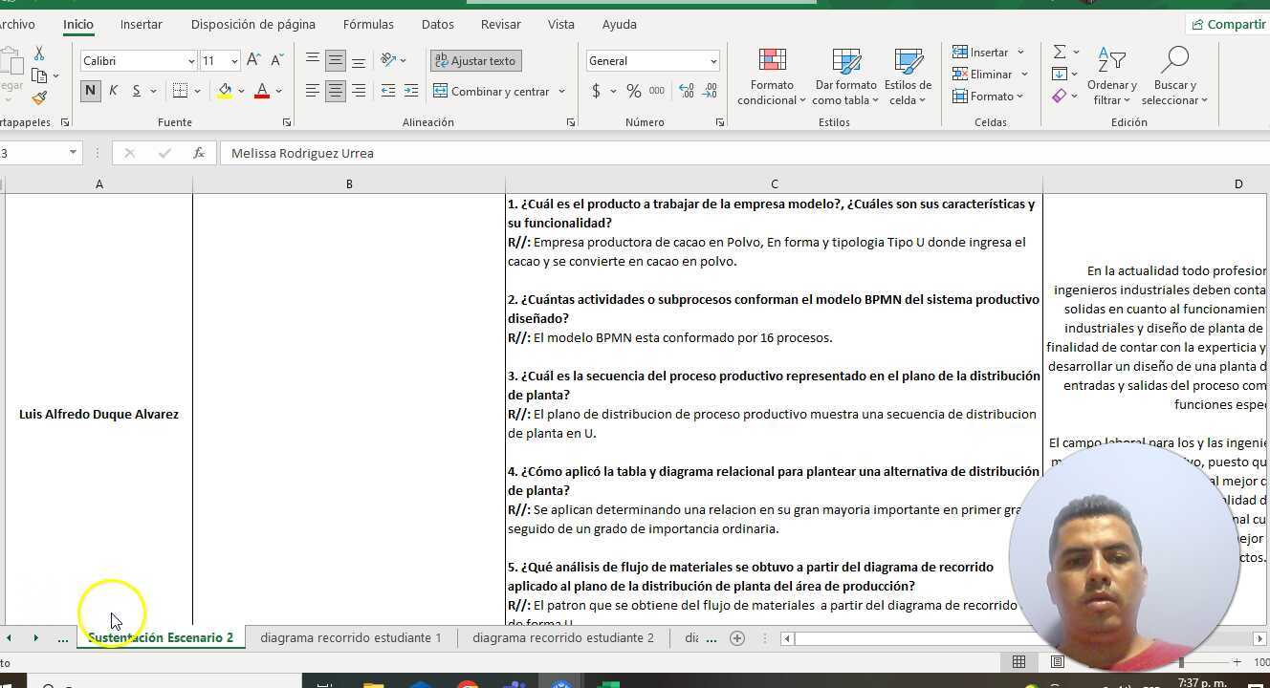The height and width of the screenshot is (688, 1270).
Task: Click the Compartir share button
Action: pos(1228,24)
